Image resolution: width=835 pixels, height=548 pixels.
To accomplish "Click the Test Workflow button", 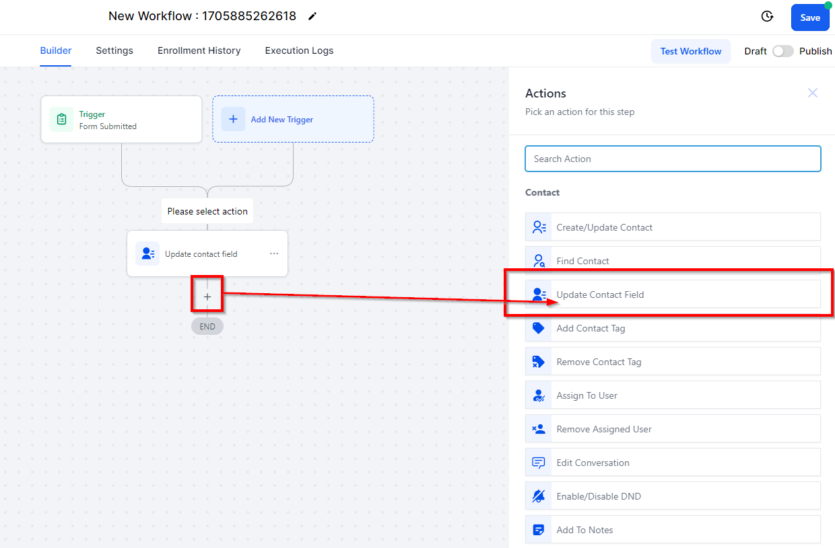I will pos(691,51).
